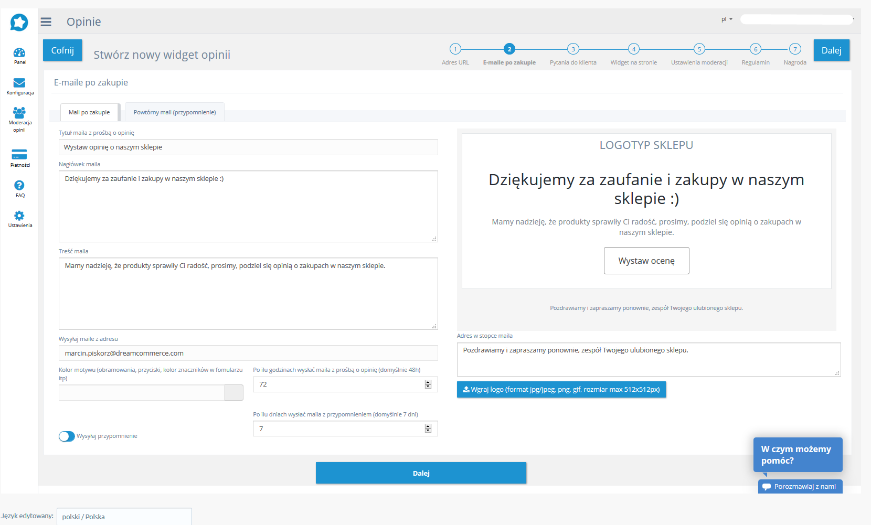
Task: Click the Opinie page title
Action: tap(84, 22)
